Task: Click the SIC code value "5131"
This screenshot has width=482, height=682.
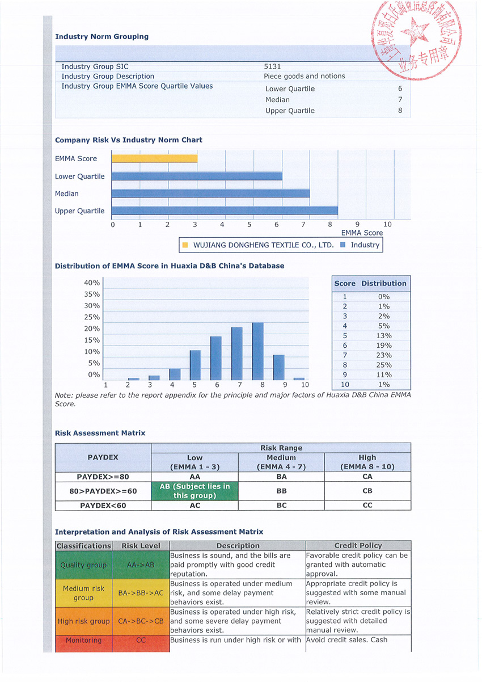Action: 272,66
